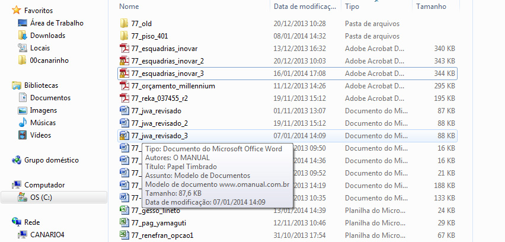Click the Word icon of 77_jwa_revisado
Viewport: 505px width, 242px height.
124,111
